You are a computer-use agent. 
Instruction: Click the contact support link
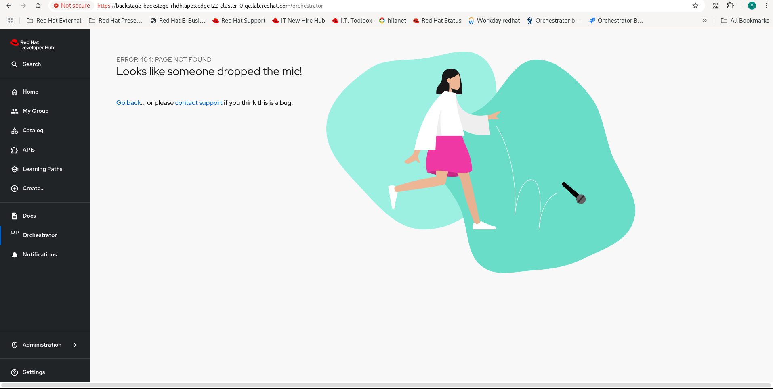[x=199, y=103]
